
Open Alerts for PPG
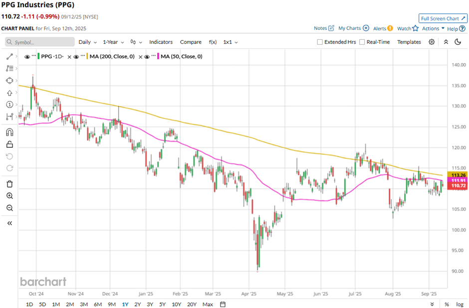pos(383,28)
